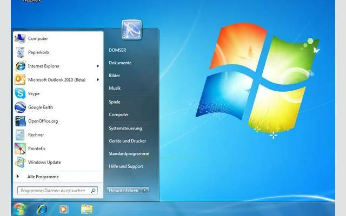Open the Google Earth globe icon
Image resolution: width=346 pixels, height=216 pixels.
coord(20,107)
